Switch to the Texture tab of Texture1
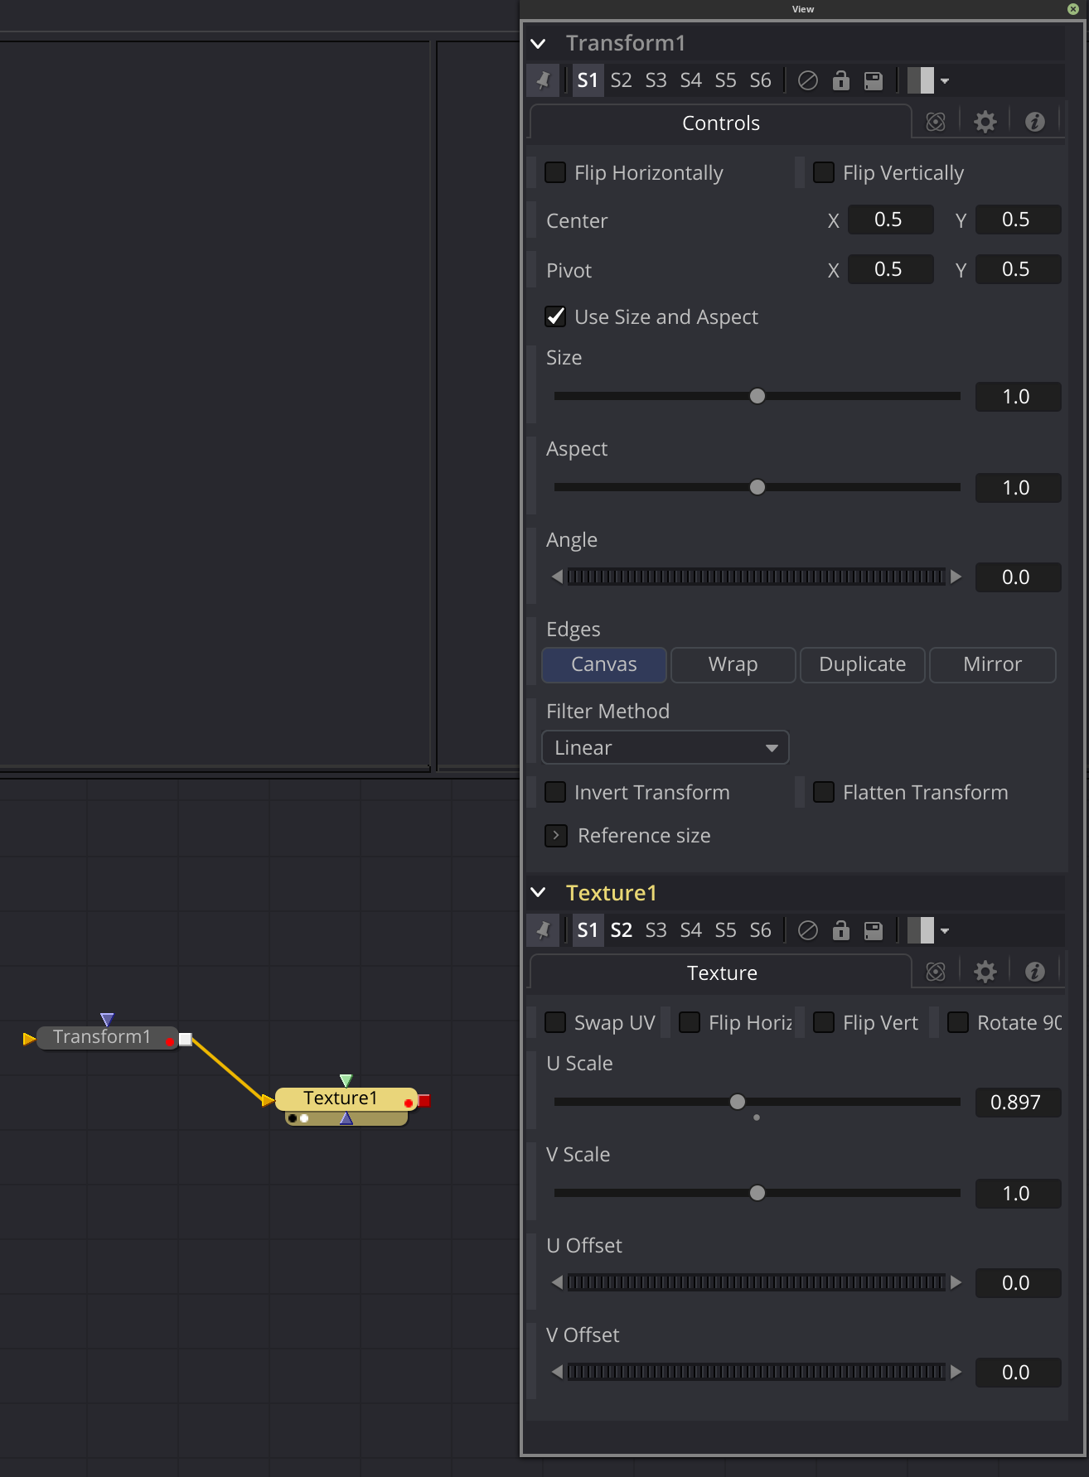Viewport: 1089px width, 1477px height. click(720, 973)
